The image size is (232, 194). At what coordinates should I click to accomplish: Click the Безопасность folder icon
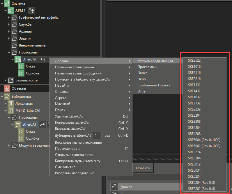[11, 80]
